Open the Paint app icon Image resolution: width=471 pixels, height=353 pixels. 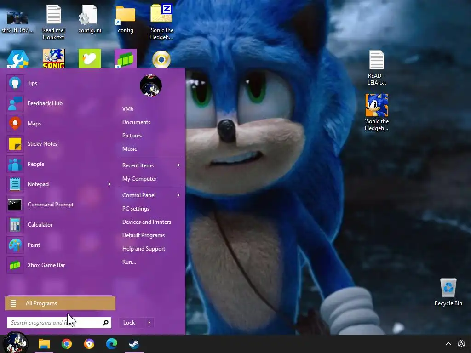click(15, 245)
